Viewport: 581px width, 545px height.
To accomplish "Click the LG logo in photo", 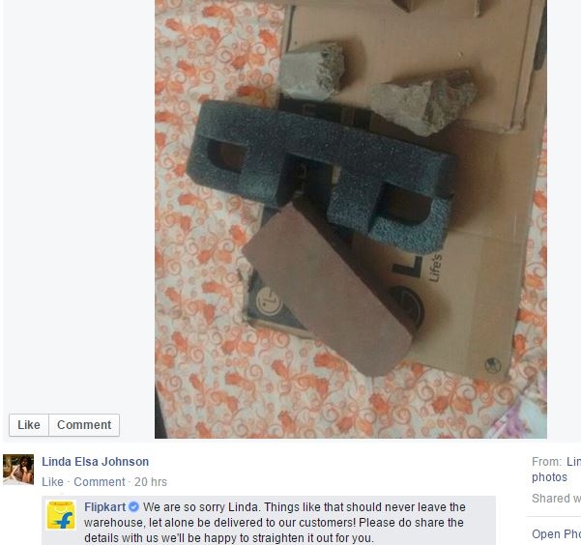I will tap(269, 301).
